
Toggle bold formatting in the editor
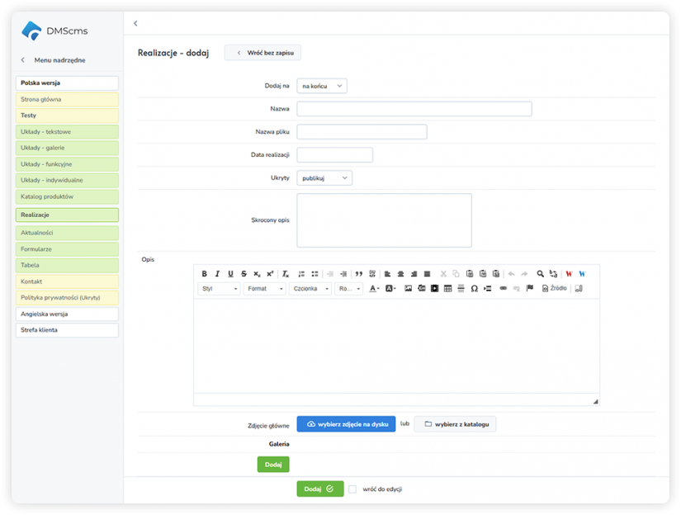(205, 273)
